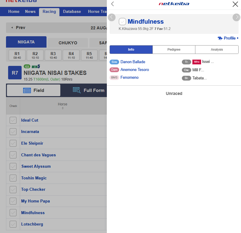
Task: Click the BMS badge
Action: (114, 78)
